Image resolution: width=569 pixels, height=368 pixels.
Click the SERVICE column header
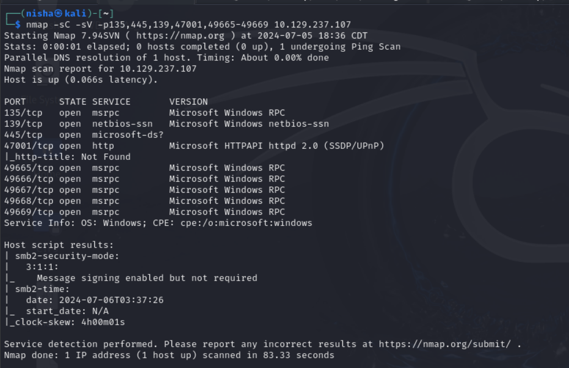point(111,102)
